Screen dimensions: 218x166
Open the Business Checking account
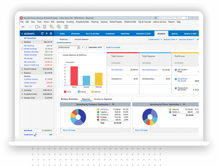(31, 52)
